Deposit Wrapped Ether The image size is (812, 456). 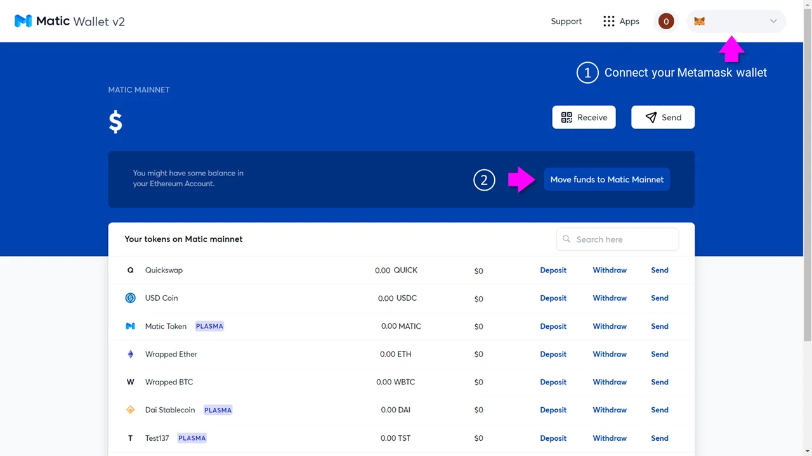click(x=553, y=355)
